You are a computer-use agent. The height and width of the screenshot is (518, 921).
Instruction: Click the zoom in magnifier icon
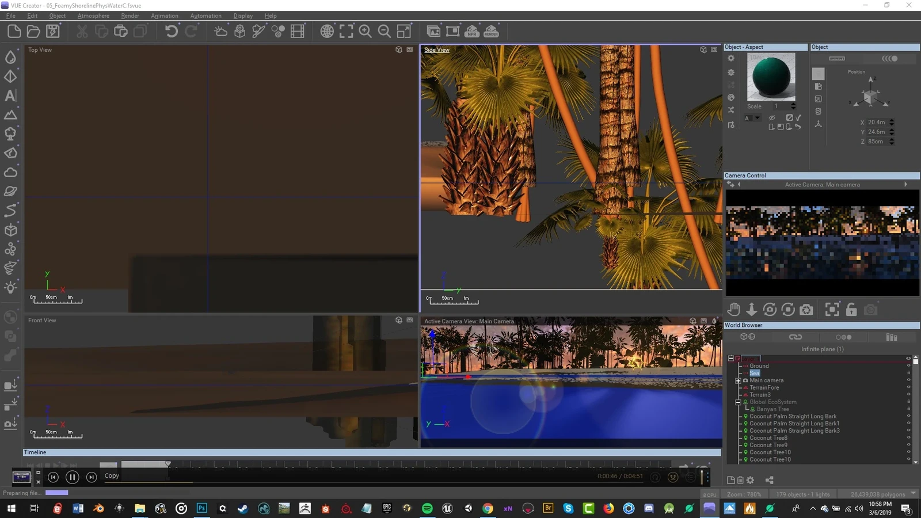tap(365, 31)
